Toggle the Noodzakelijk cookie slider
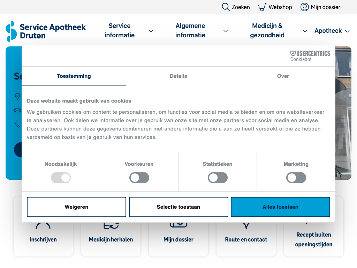 (x=61, y=178)
